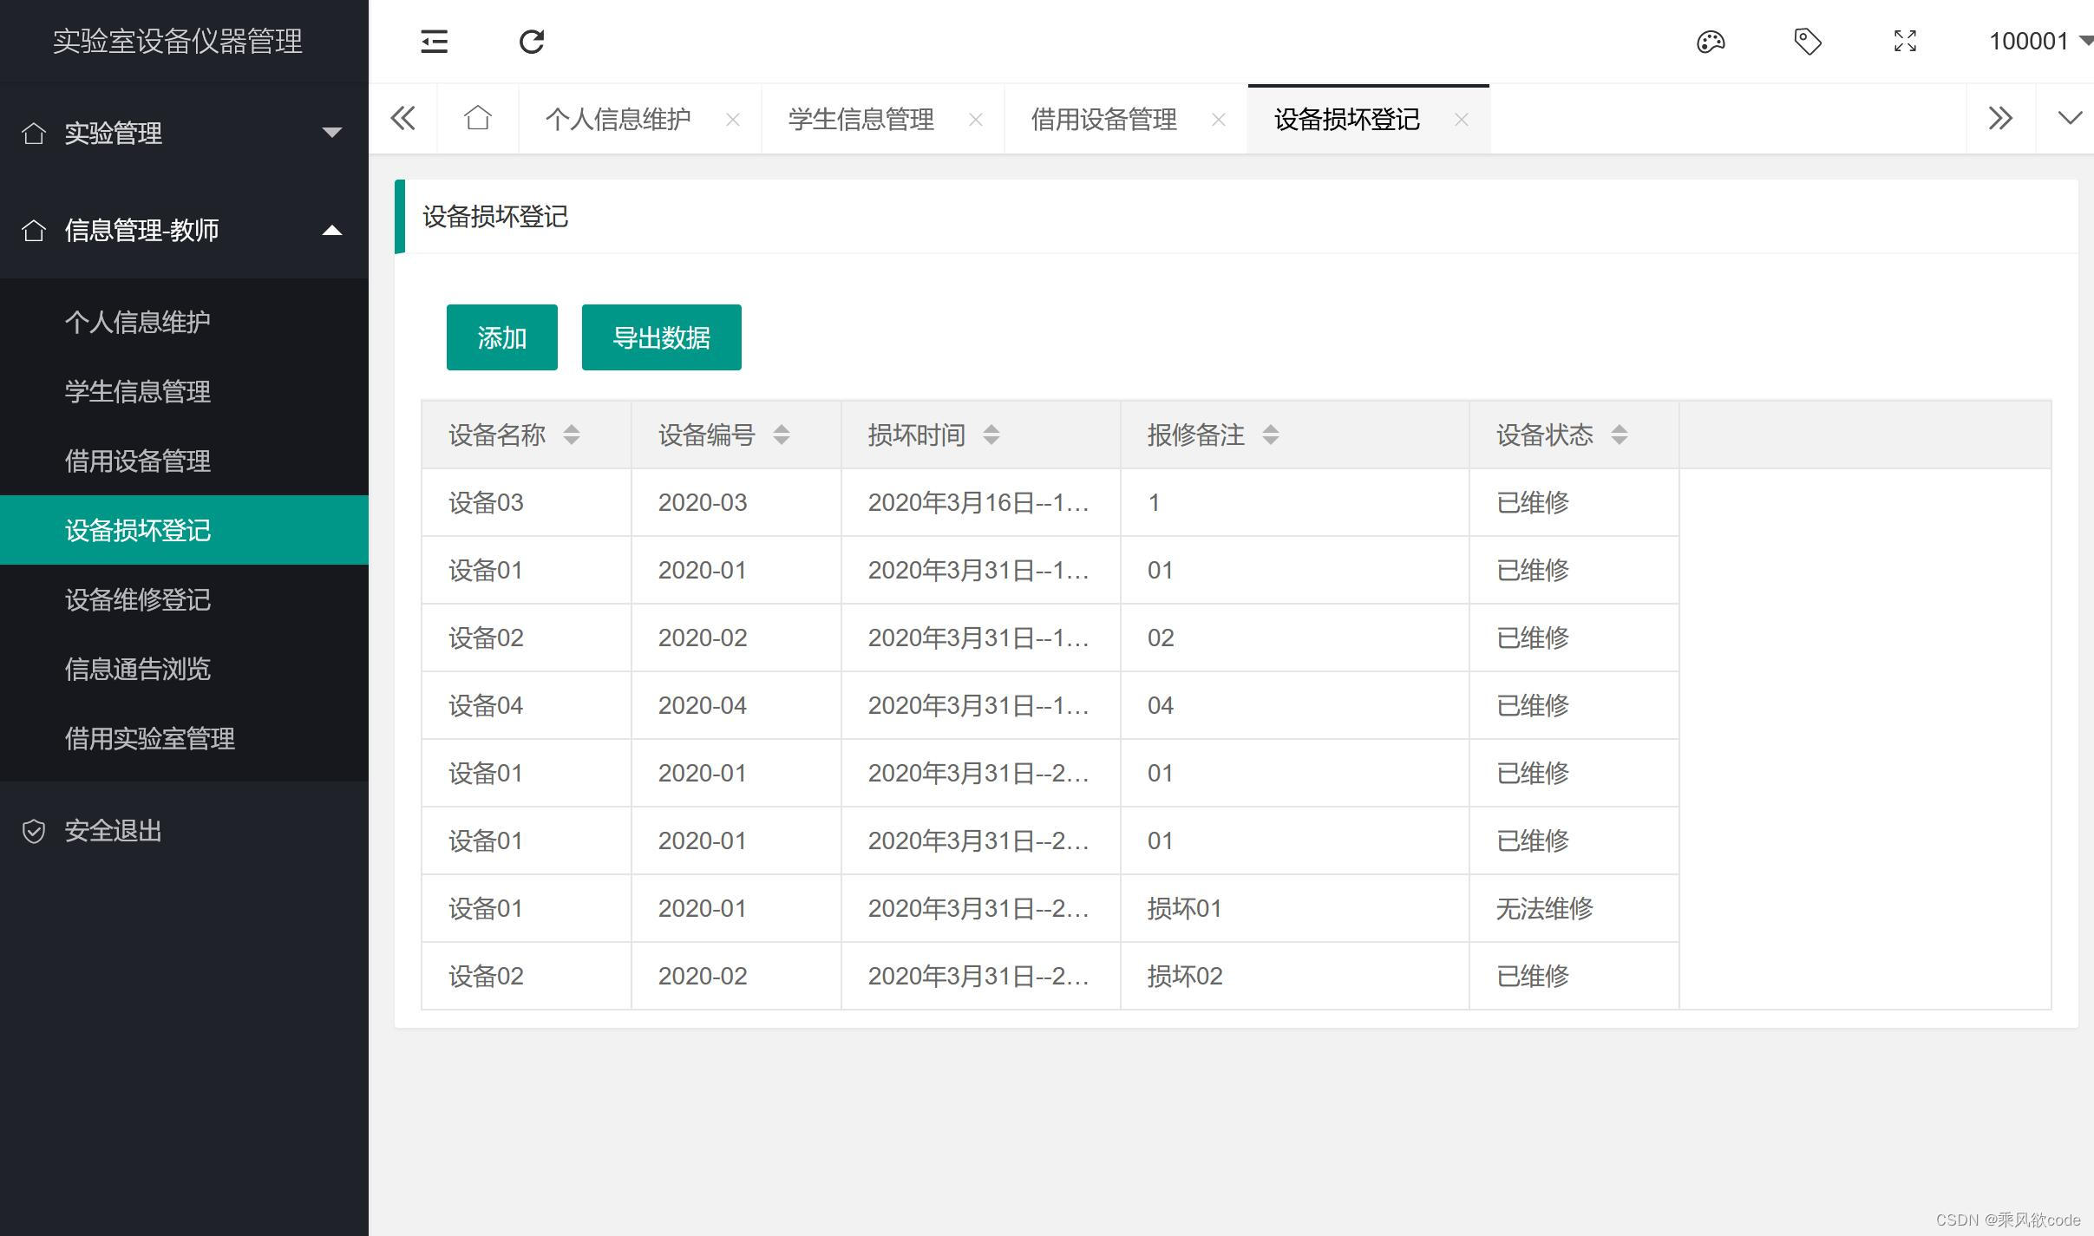Image resolution: width=2094 pixels, height=1236 pixels.
Task: Expand the 实验管理 sidebar group
Action: click(184, 133)
